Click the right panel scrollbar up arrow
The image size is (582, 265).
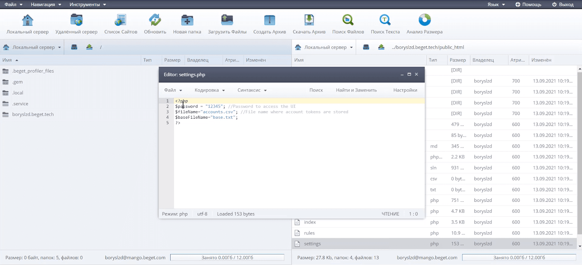click(579, 69)
